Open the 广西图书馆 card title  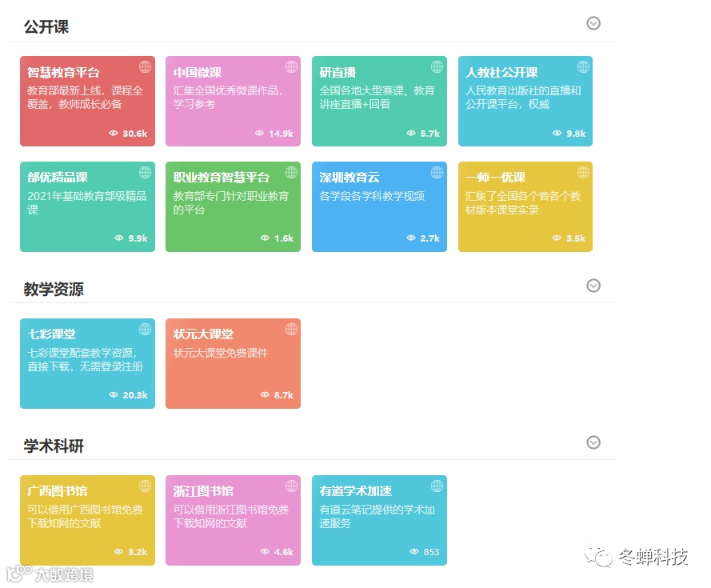click(57, 491)
